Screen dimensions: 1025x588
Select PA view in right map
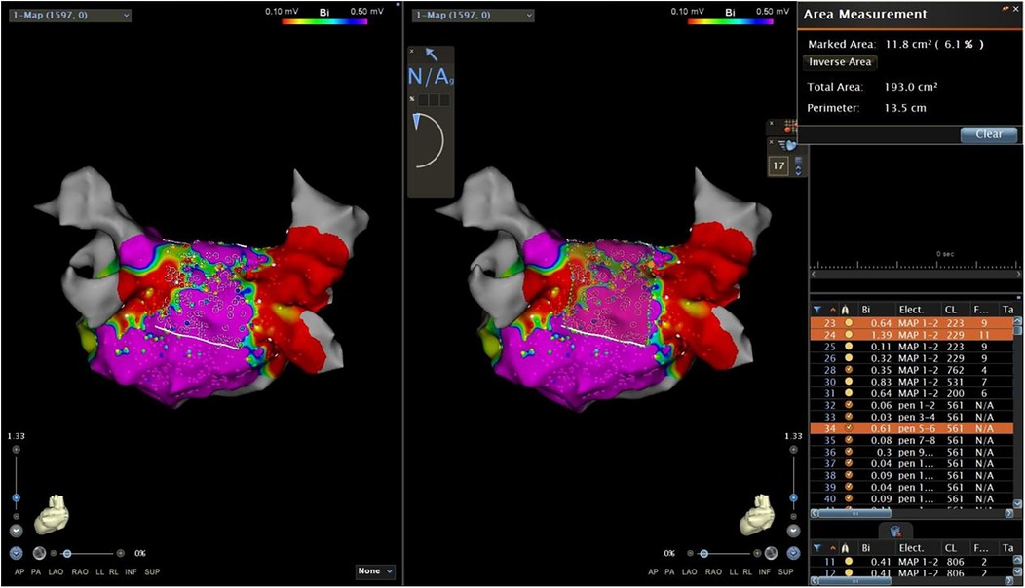pyautogui.click(x=670, y=572)
